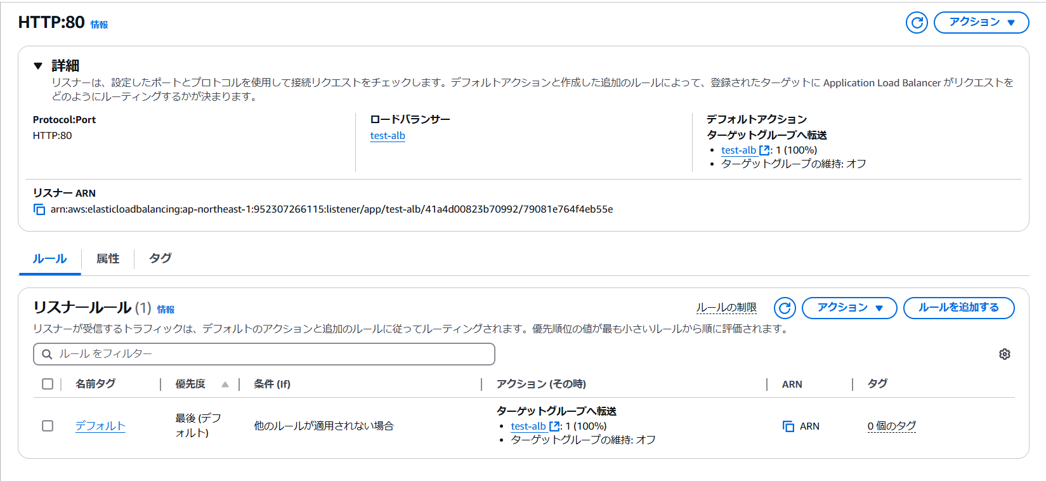Refresh the listener rules list
The width and height of the screenshot is (1046, 481).
click(x=785, y=308)
